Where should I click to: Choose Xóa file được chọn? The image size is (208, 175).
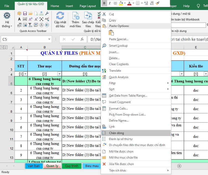pyautogui.click(x=121, y=164)
